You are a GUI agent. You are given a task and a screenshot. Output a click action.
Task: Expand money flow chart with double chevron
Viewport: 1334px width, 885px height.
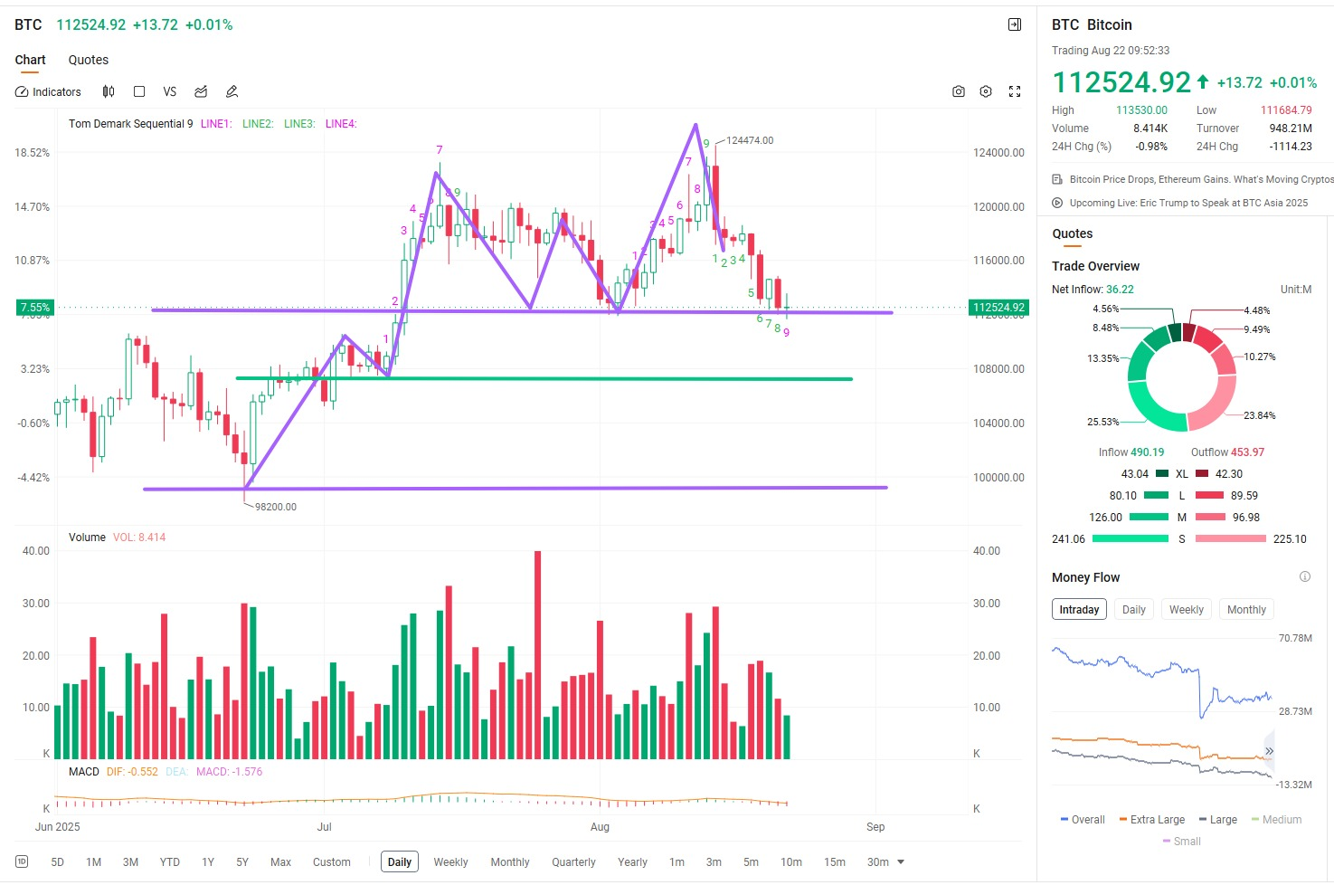[x=1268, y=751]
